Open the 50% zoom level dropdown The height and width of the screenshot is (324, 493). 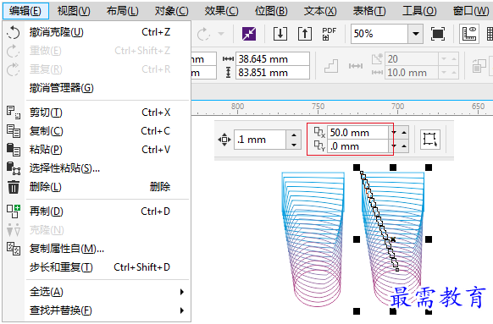[x=416, y=34]
